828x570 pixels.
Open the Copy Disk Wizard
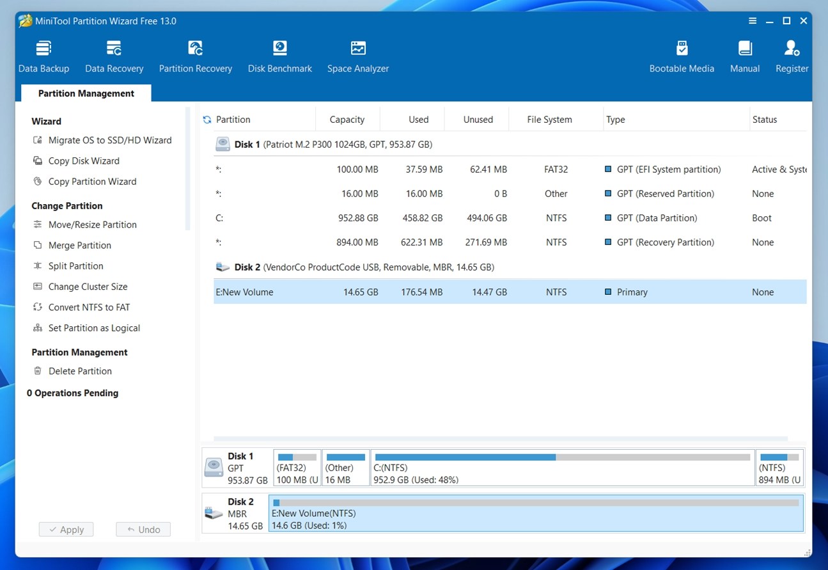click(x=84, y=161)
